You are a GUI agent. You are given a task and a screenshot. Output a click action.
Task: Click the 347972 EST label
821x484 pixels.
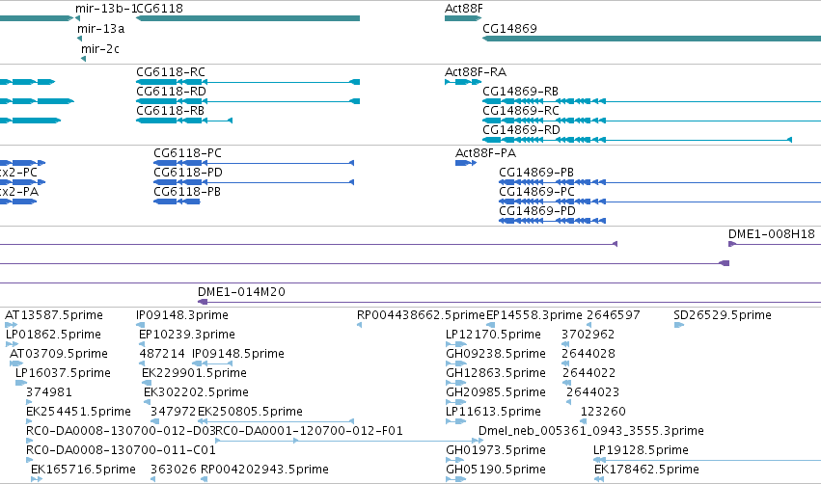(x=173, y=412)
